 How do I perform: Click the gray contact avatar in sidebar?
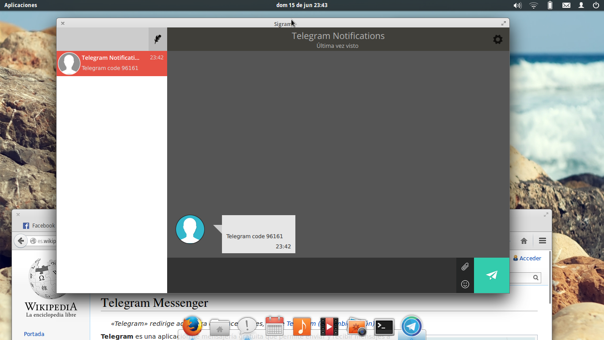click(x=69, y=63)
